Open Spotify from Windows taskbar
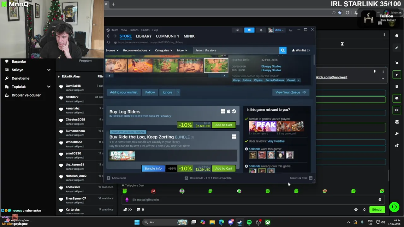The image size is (404, 227). pyautogui.click(x=249, y=222)
